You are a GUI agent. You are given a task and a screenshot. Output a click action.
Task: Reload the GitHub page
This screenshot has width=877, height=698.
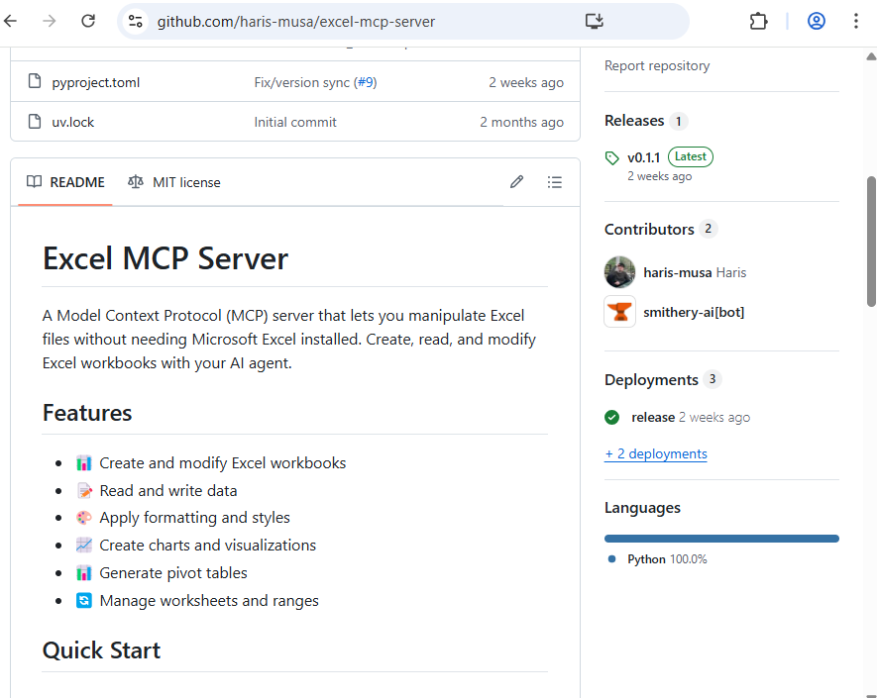[88, 21]
